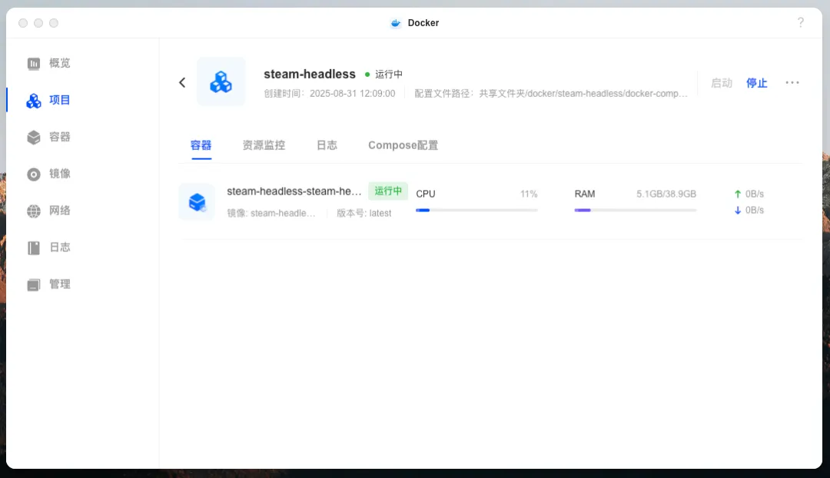Switch to the 资源监控 resource monitoring tab

click(263, 145)
